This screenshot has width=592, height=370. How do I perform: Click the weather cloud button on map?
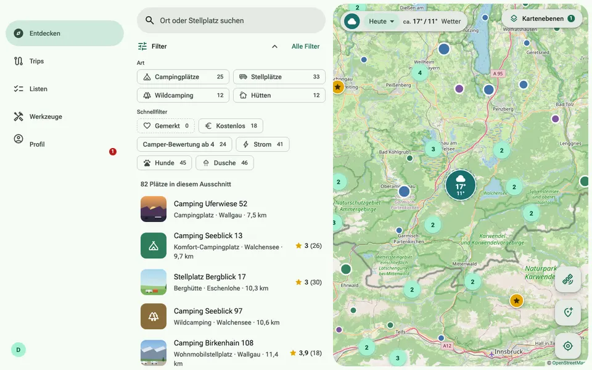point(352,21)
